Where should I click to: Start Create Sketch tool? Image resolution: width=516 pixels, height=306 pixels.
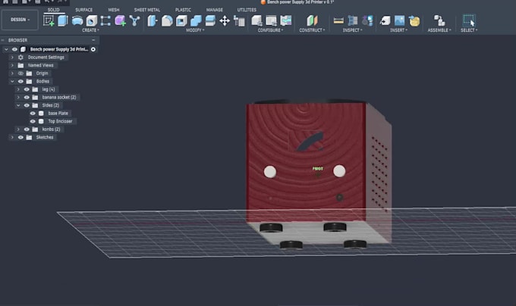pos(49,20)
